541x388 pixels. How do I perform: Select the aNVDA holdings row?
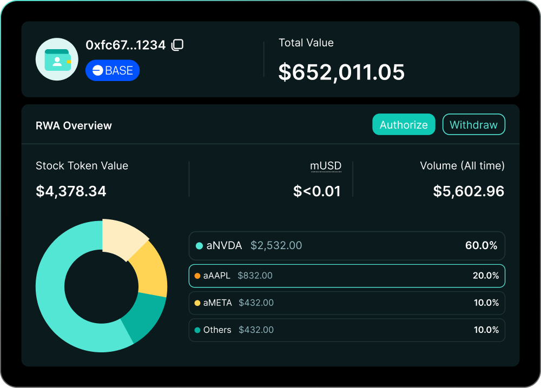click(x=347, y=246)
